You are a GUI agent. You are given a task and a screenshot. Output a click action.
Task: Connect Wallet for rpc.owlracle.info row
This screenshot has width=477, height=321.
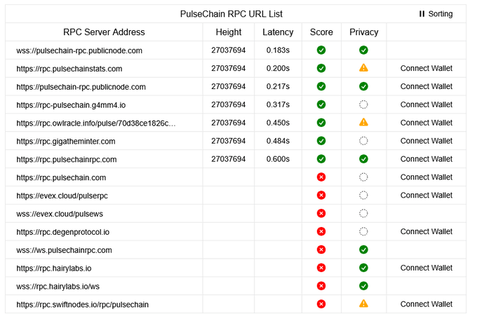(x=426, y=123)
